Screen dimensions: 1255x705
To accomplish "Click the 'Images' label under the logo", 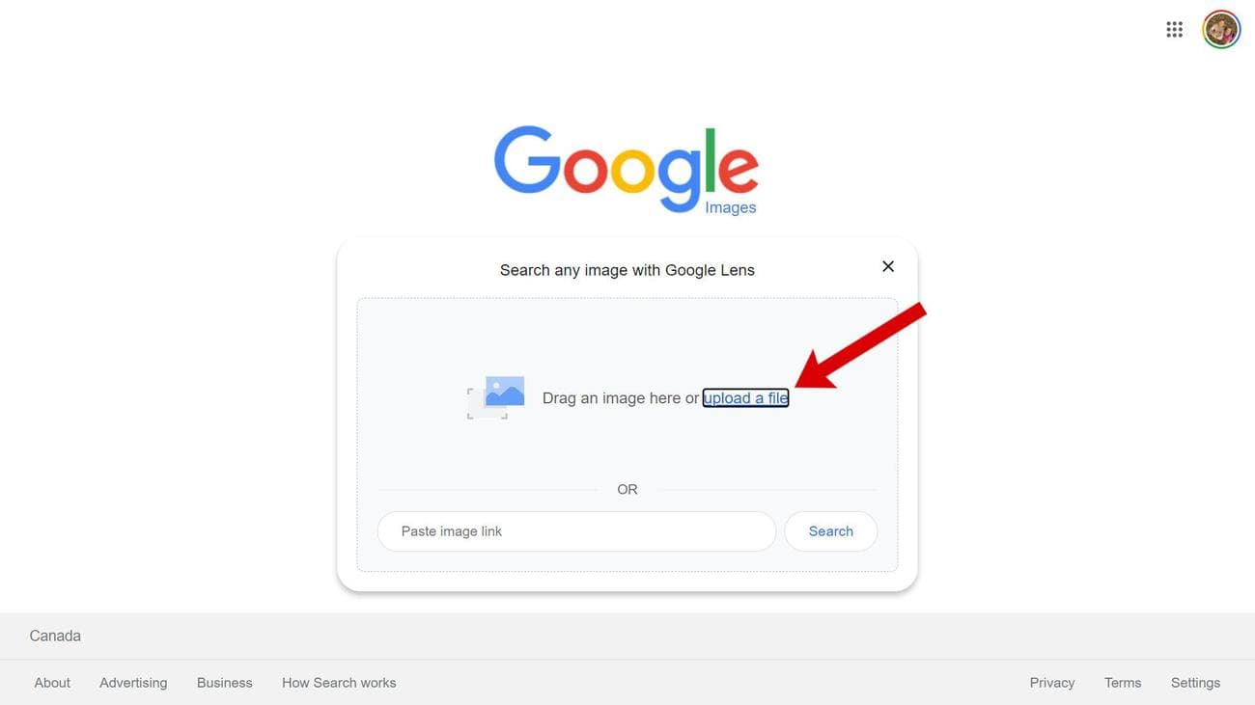I will [731, 207].
